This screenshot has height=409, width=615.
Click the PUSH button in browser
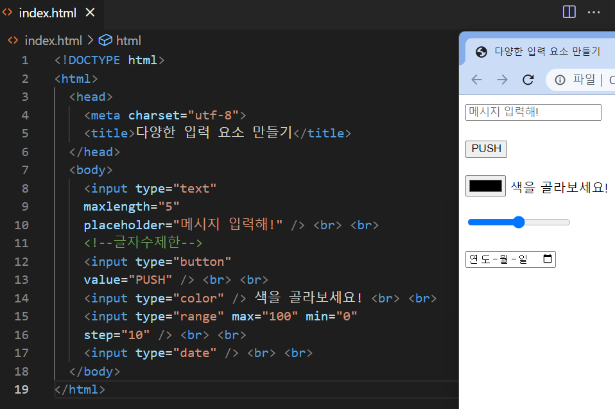tap(487, 149)
